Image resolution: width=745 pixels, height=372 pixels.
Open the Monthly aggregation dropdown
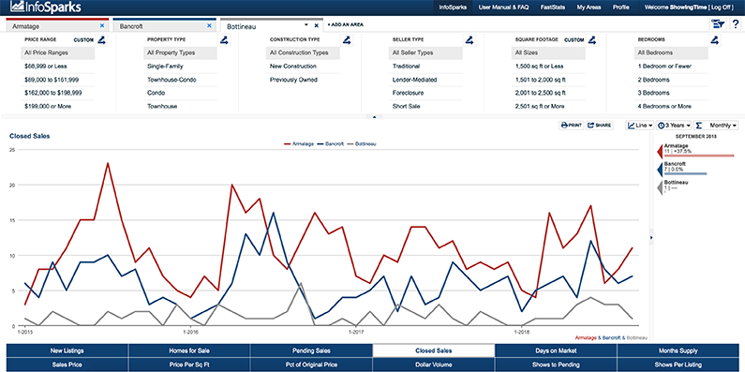tap(716, 126)
